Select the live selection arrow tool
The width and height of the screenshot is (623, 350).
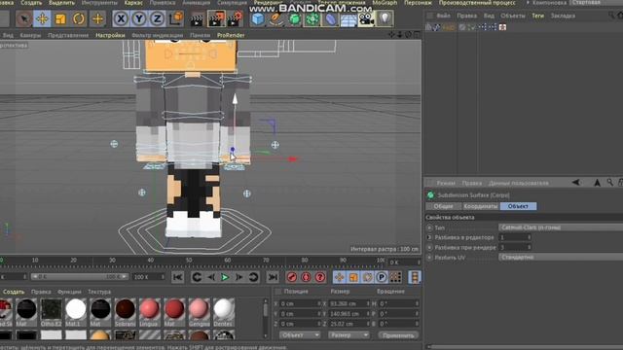[x=23, y=18]
